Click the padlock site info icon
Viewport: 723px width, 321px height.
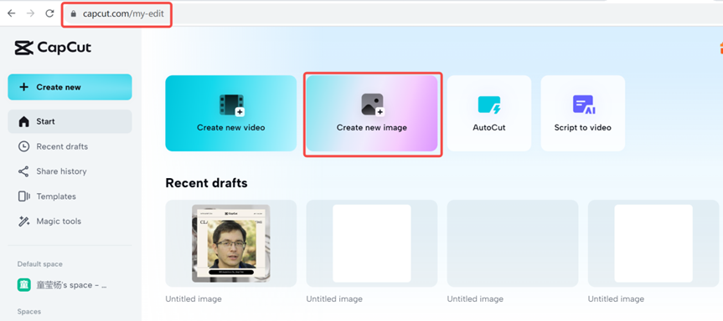[x=73, y=14]
